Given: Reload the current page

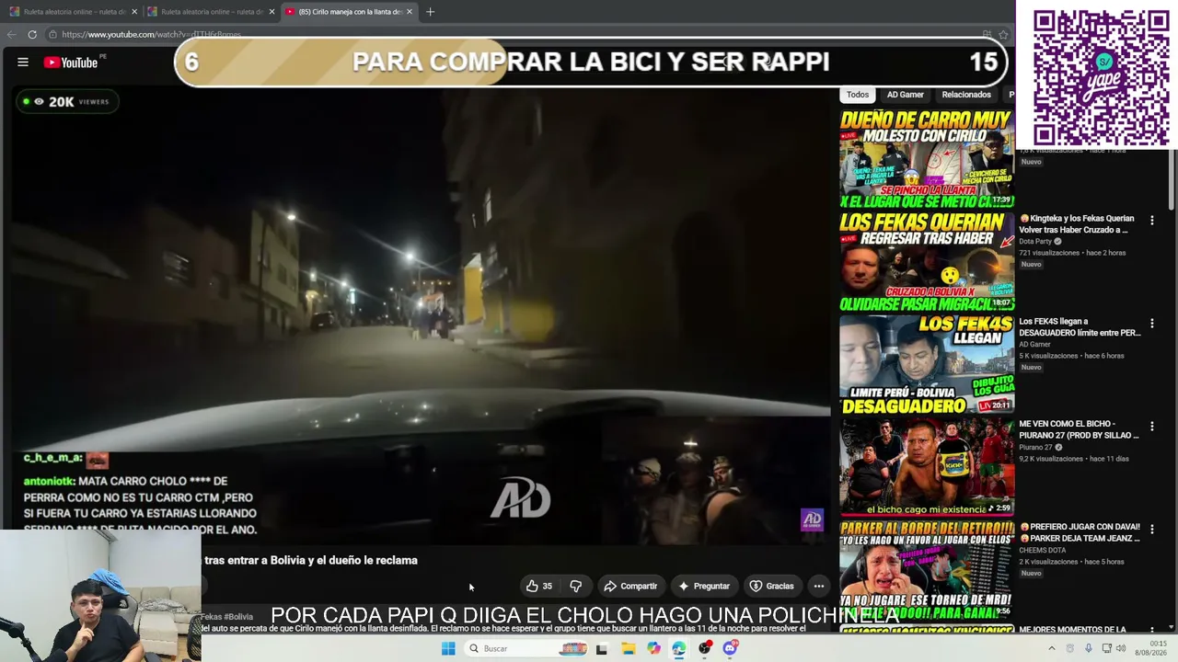Looking at the screenshot, I should point(32,35).
